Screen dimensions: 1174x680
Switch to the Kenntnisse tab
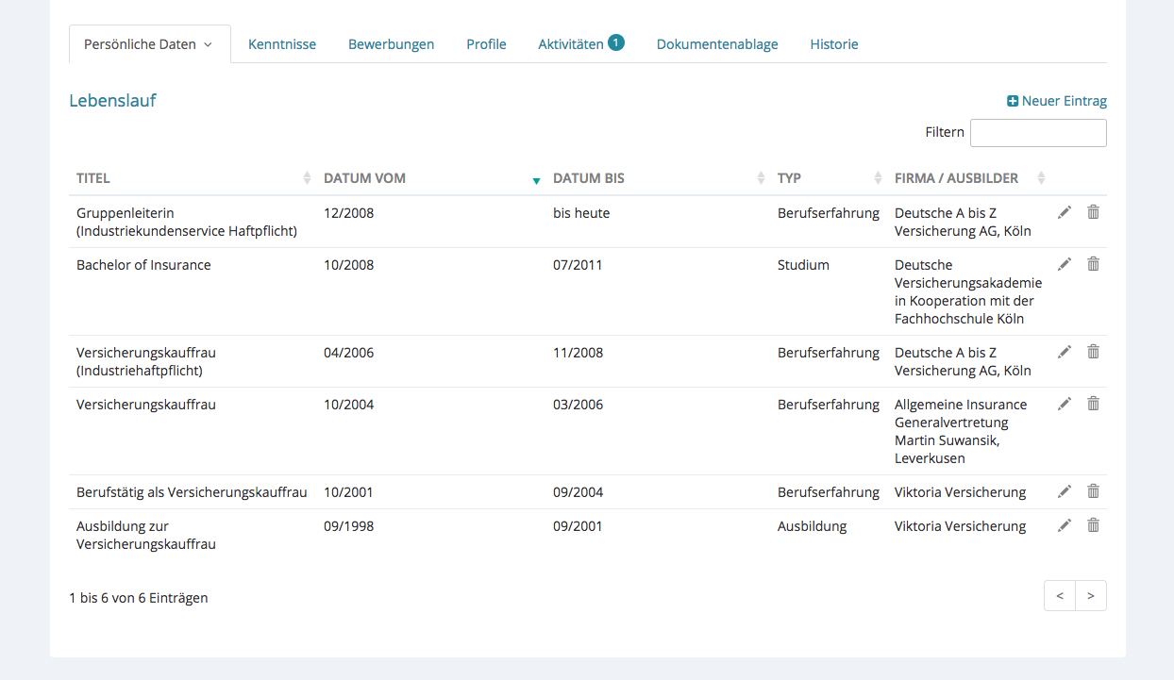(282, 44)
